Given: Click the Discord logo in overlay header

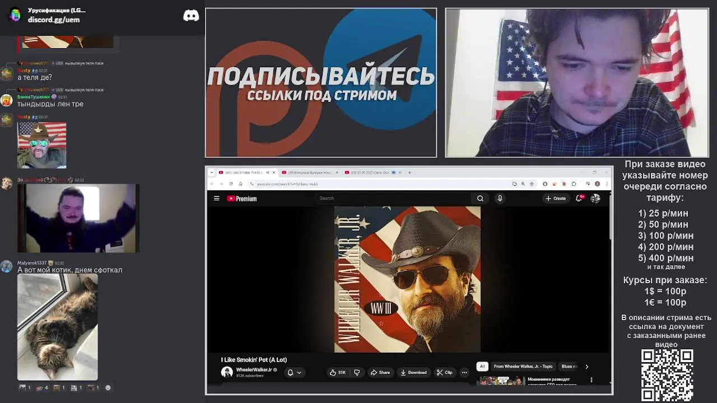Looking at the screenshot, I should [191, 16].
